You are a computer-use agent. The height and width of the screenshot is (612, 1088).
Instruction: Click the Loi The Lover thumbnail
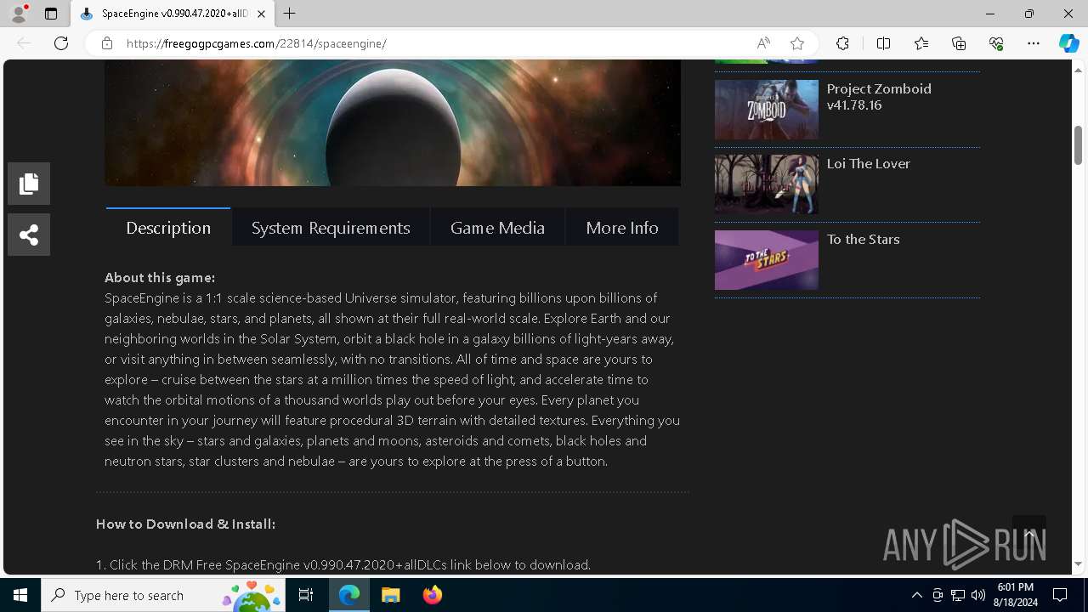767,184
